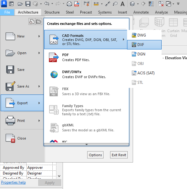Click the Properties panel scroll-down arrow
The width and height of the screenshot is (187, 189).
[59, 176]
